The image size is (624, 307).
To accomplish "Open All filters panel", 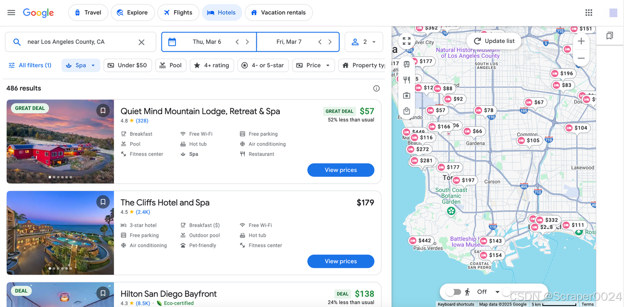I will coord(30,65).
